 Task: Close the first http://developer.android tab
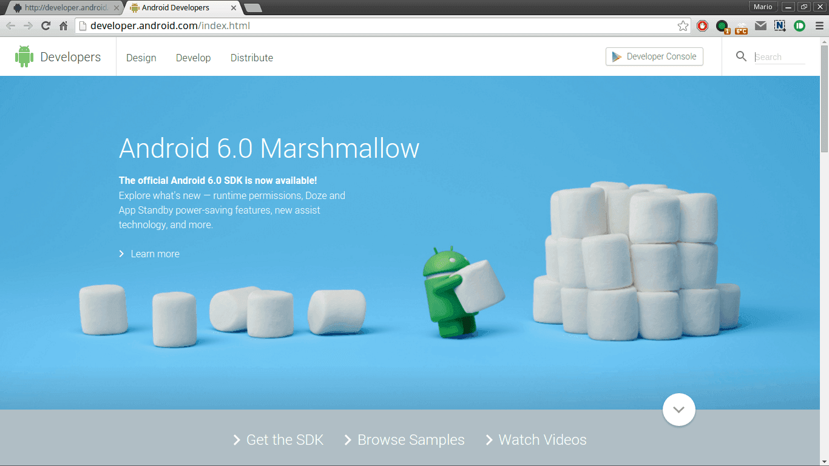coord(117,8)
